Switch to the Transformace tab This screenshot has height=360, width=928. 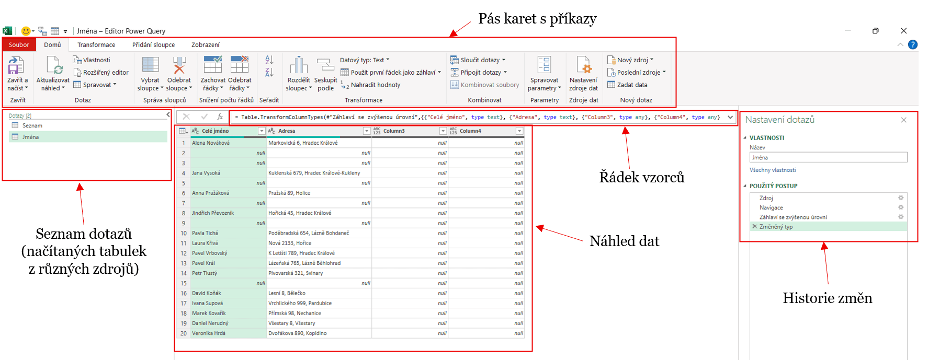point(96,45)
